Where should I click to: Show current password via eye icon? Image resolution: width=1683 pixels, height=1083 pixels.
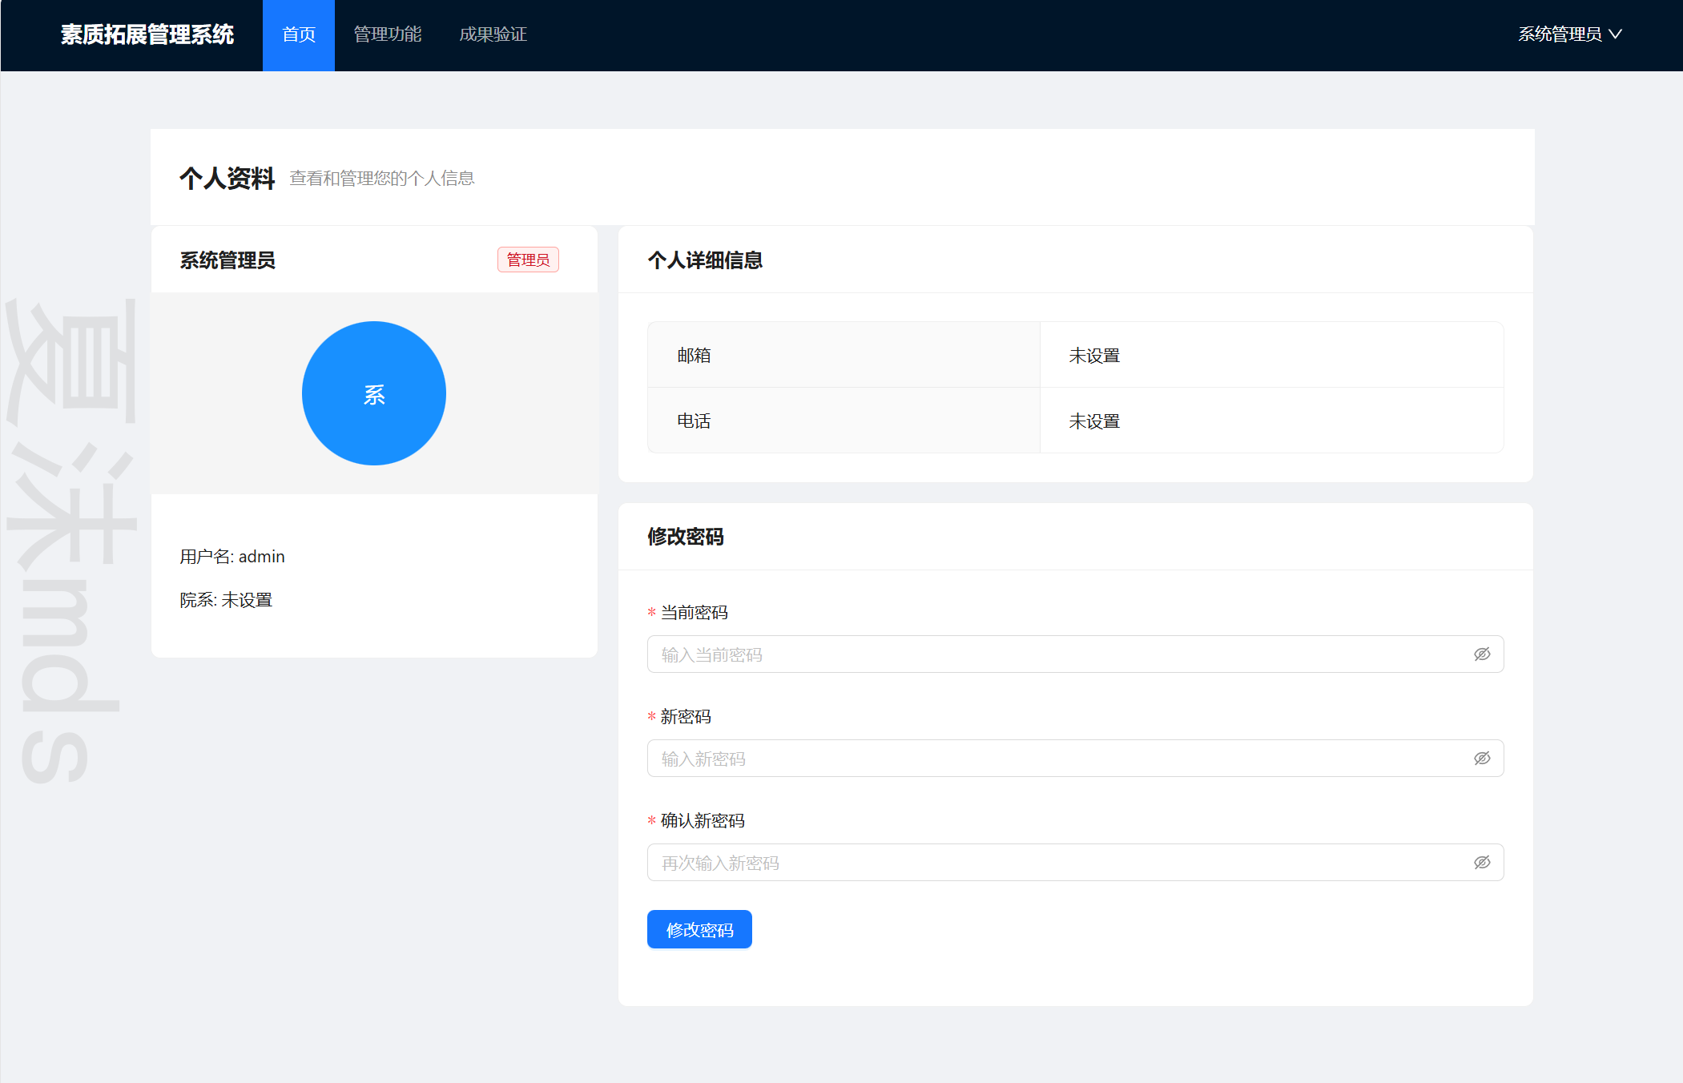click(x=1481, y=654)
